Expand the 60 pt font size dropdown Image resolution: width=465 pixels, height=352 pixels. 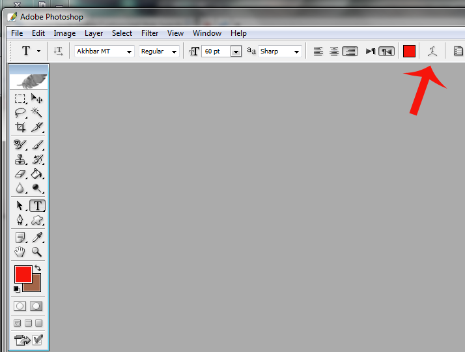(x=236, y=51)
